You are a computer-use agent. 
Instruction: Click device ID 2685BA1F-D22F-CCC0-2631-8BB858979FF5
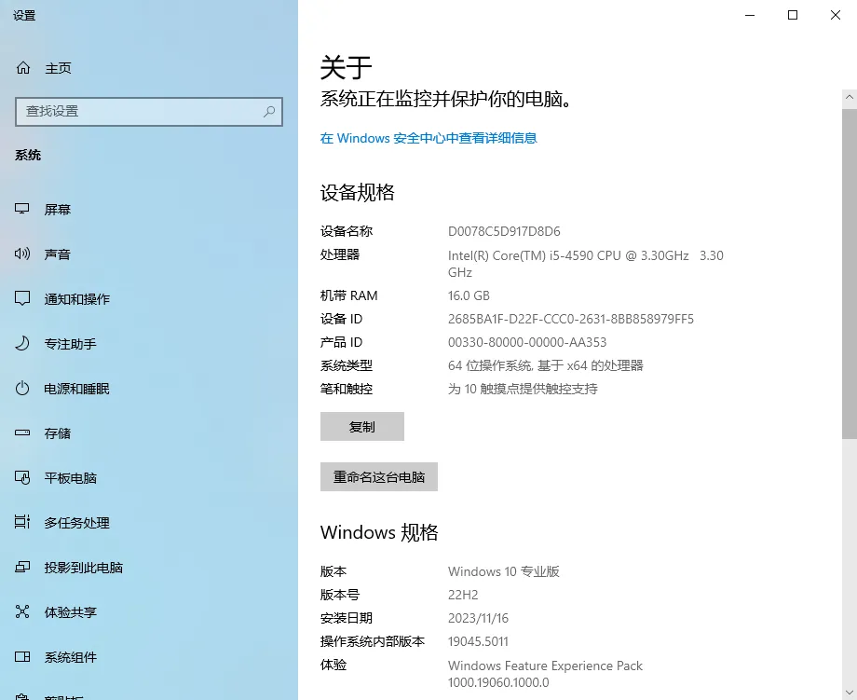(x=571, y=319)
